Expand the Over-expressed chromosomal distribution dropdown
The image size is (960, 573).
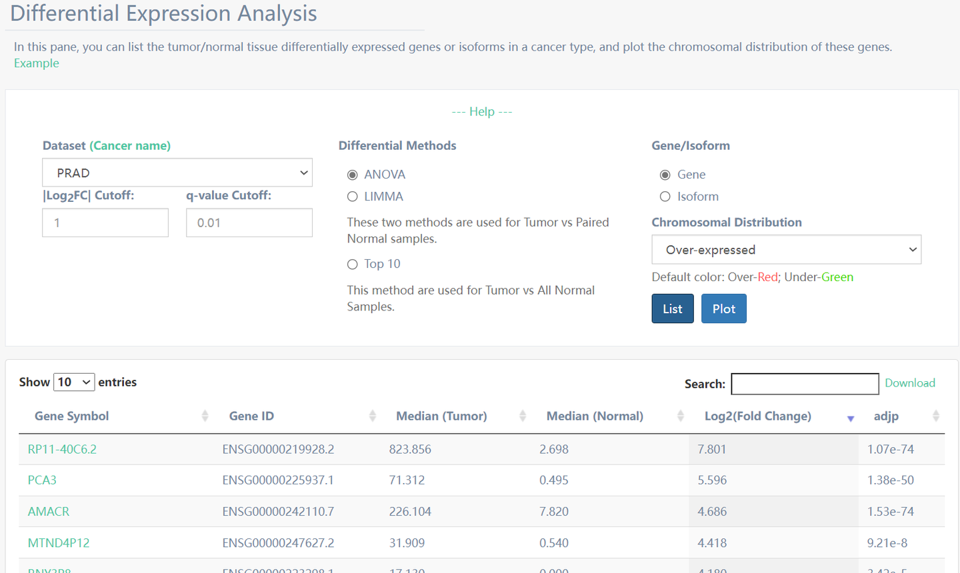(x=786, y=250)
